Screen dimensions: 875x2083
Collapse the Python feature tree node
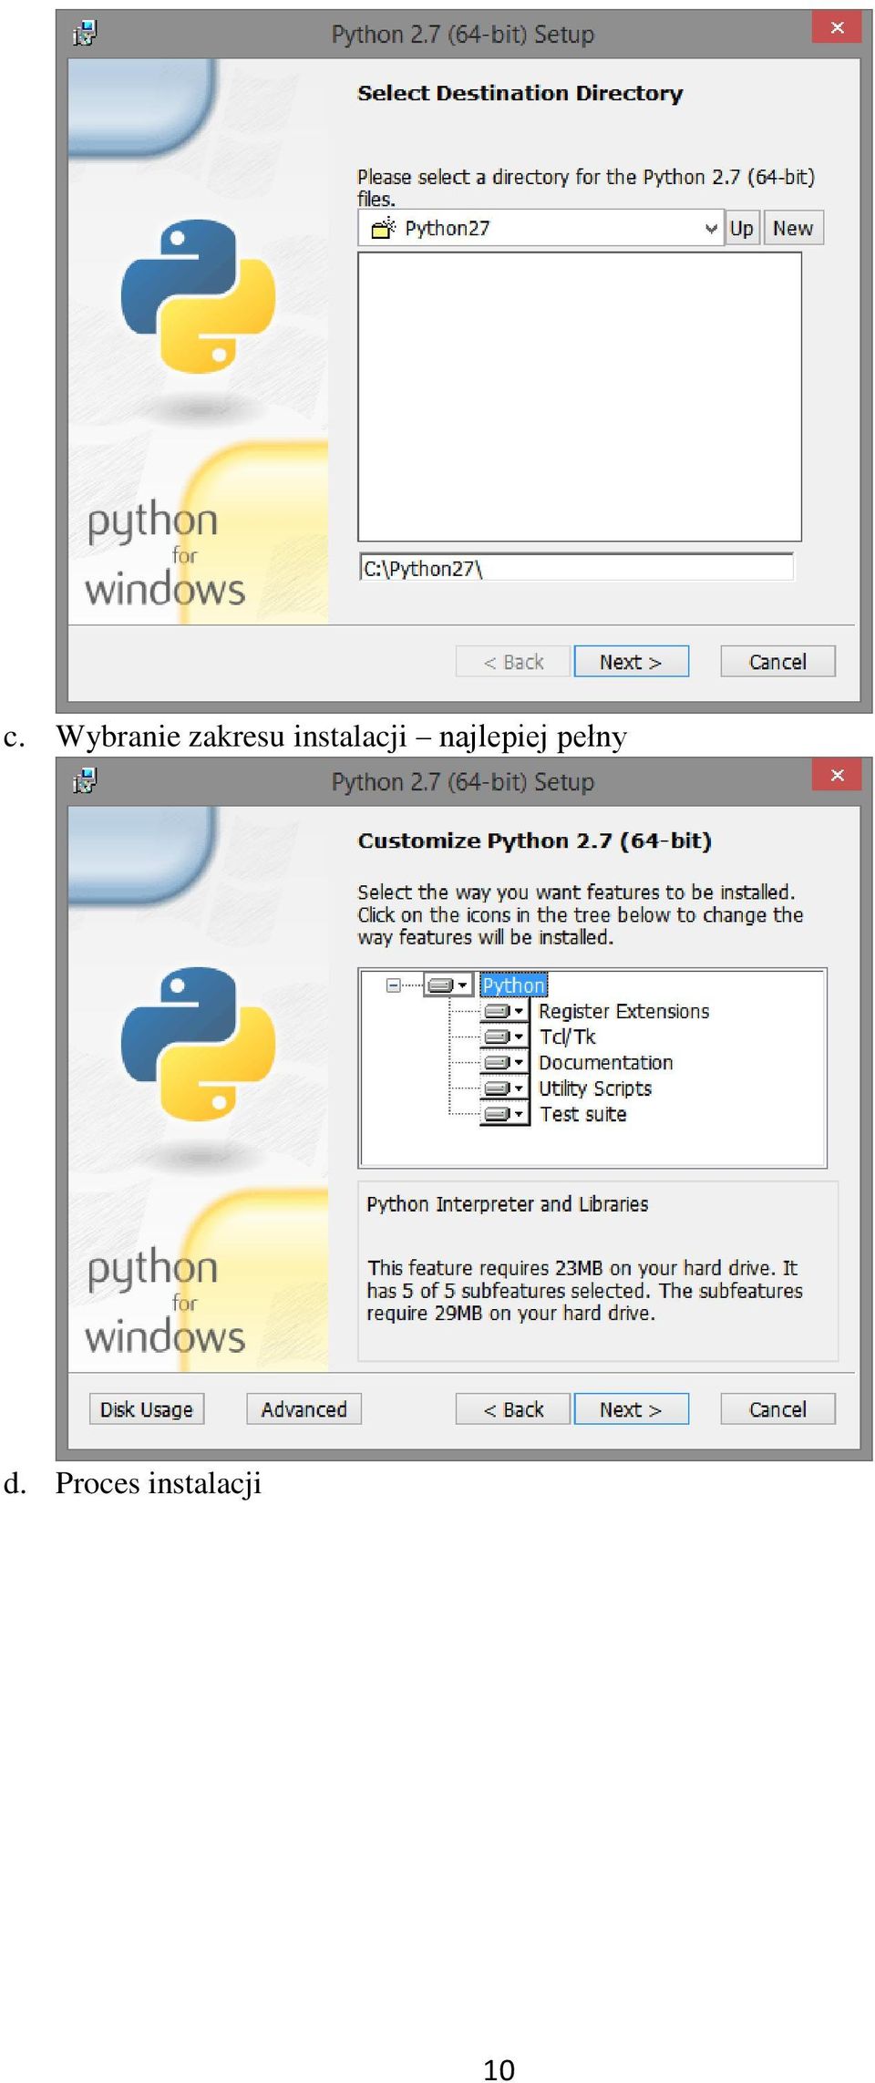pos(393,985)
